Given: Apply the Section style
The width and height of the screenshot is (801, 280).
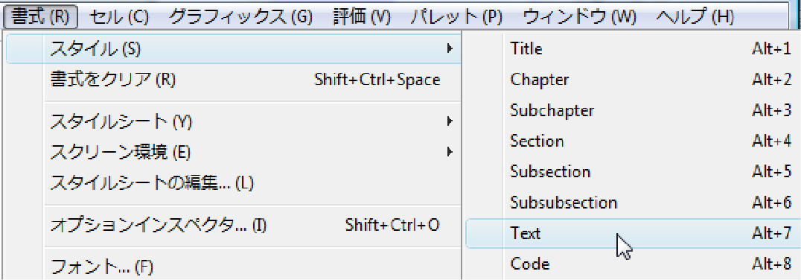Looking at the screenshot, I should click(x=633, y=141).
